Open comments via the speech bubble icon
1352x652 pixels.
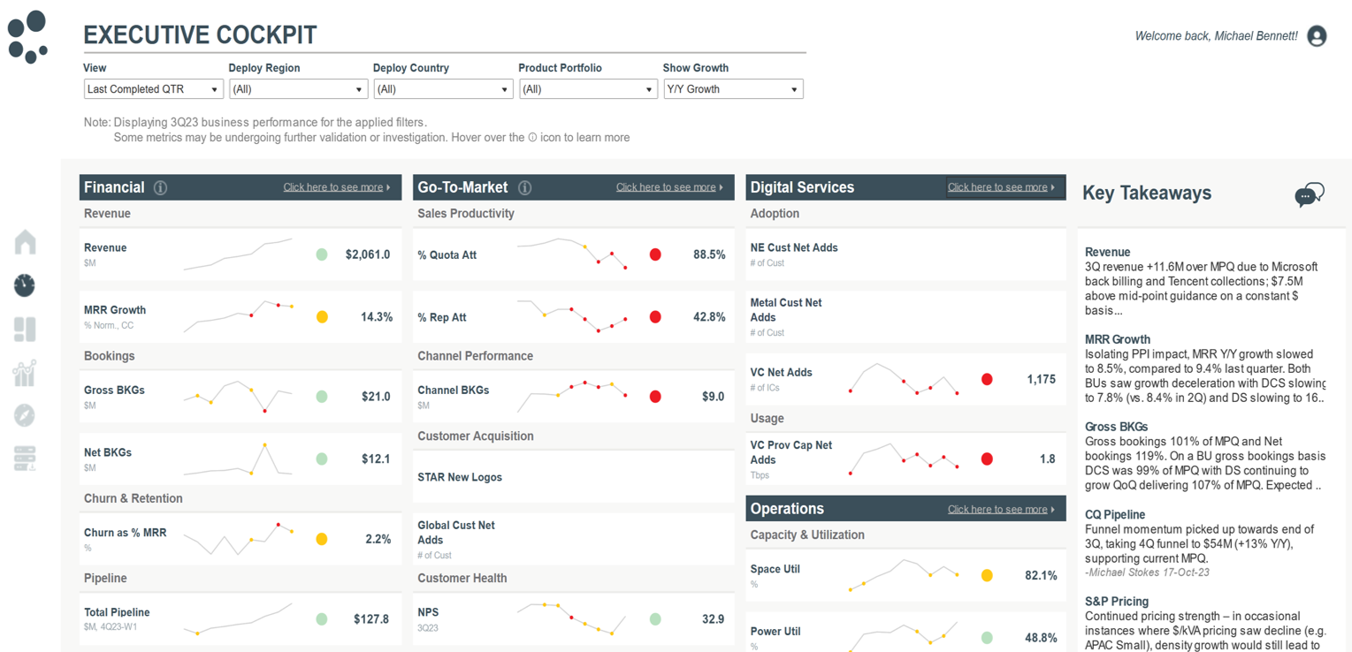pos(1310,194)
